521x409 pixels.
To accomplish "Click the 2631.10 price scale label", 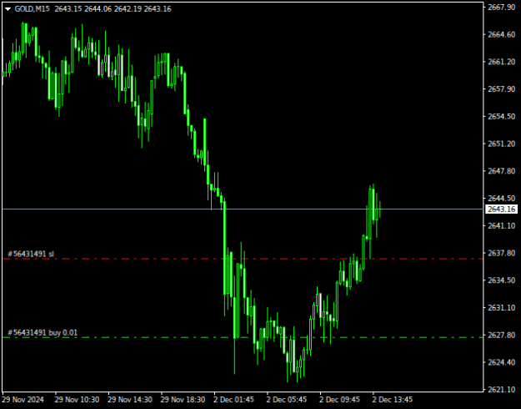I will pyautogui.click(x=501, y=308).
